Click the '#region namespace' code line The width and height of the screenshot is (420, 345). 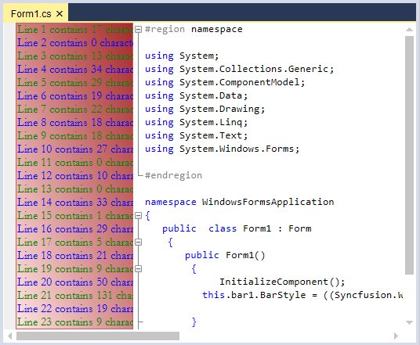[194, 29]
